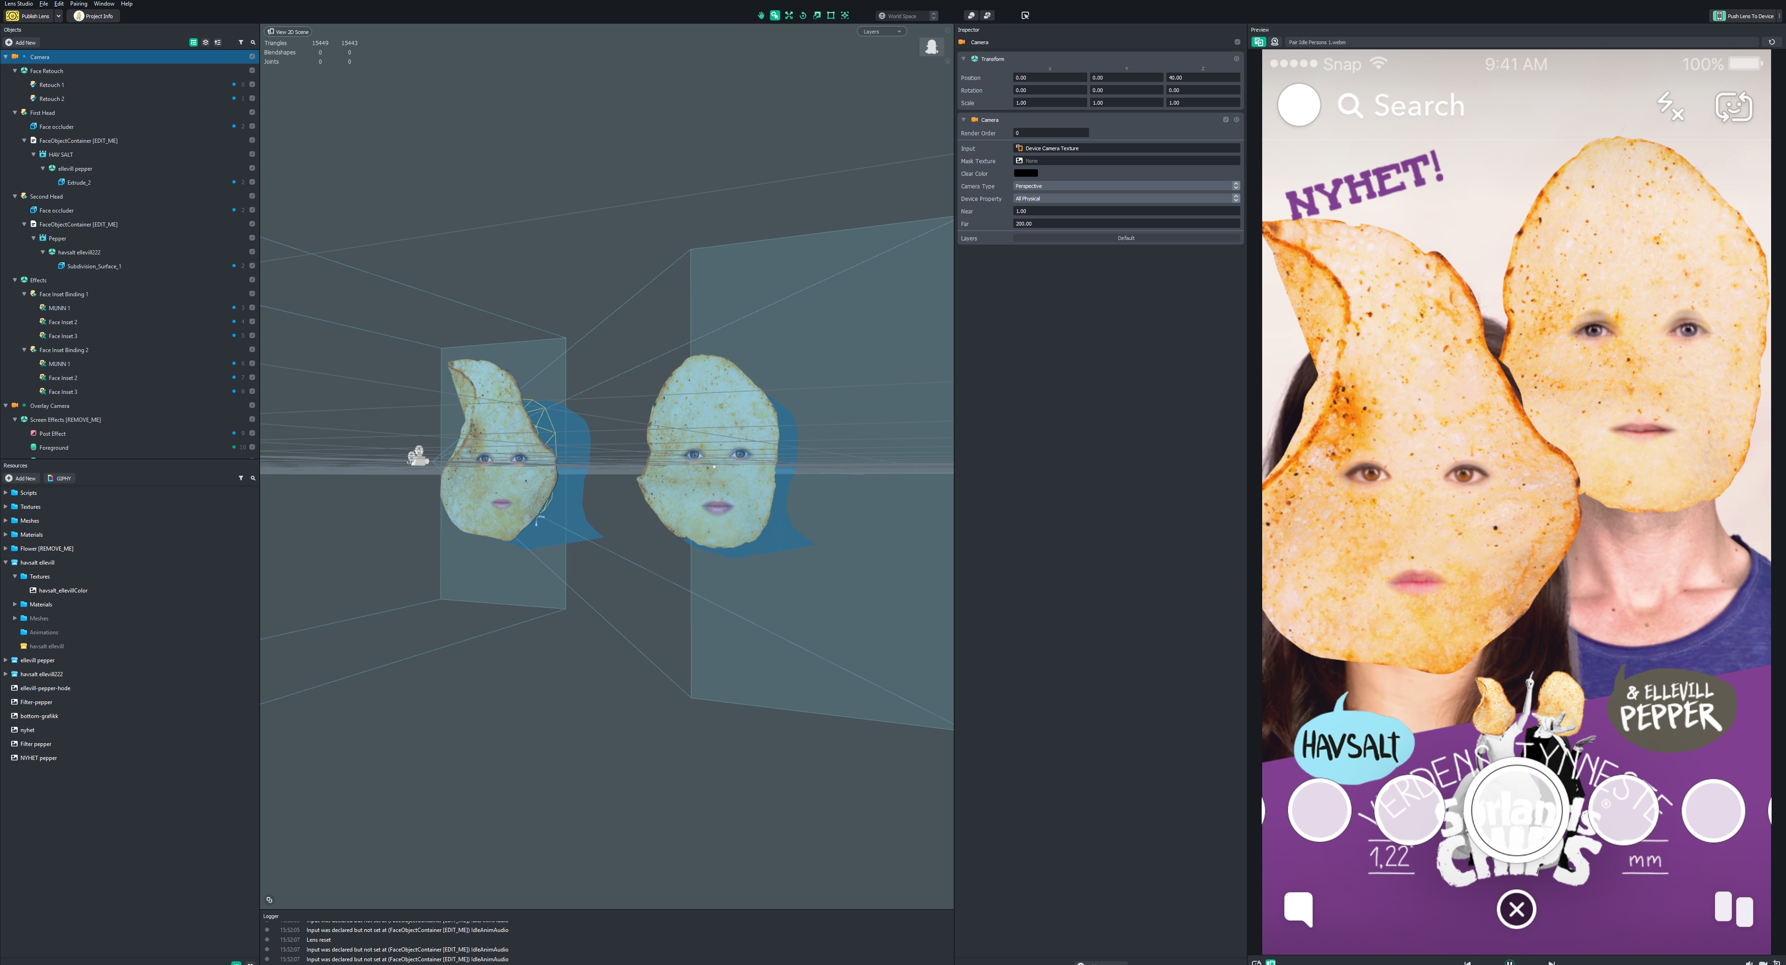Viewport: 1786px width, 965px height.
Task: Open the GIPHY button in Resources
Action: (60, 479)
